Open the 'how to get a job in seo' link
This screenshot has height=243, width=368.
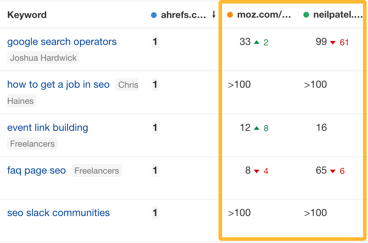58,84
